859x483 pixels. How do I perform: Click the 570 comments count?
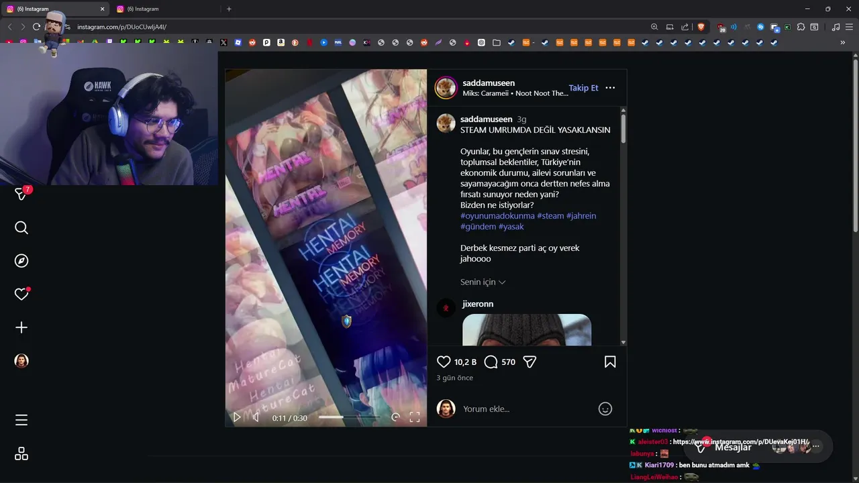click(509, 362)
